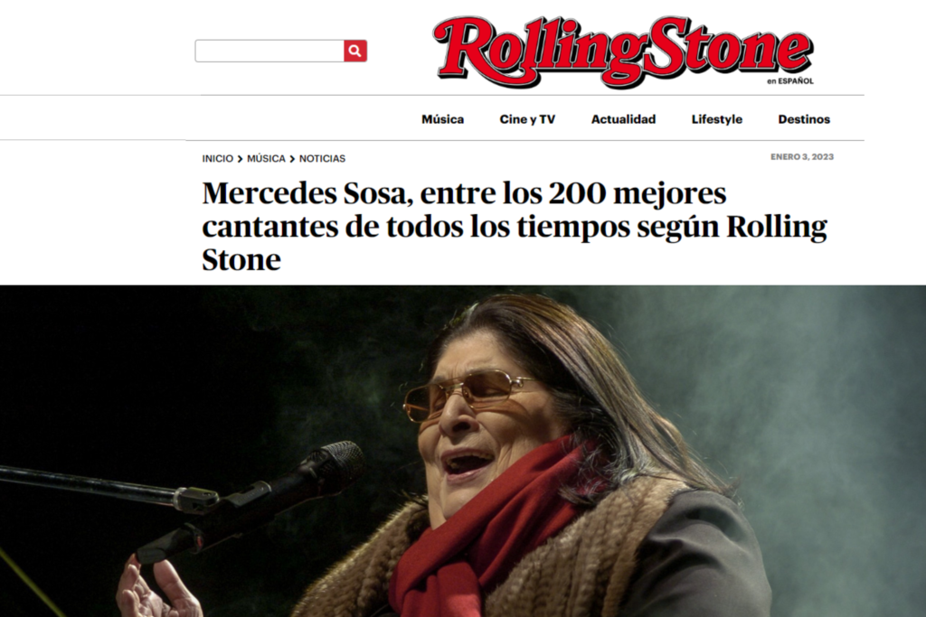Screen dimensions: 926x617
Task: Click the 'en ESPAÑOL' label under the logo
Action: pos(790,81)
